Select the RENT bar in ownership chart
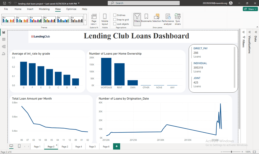Image resolution: width=259 pixels, height=154 pixels. pyautogui.click(x=119, y=74)
